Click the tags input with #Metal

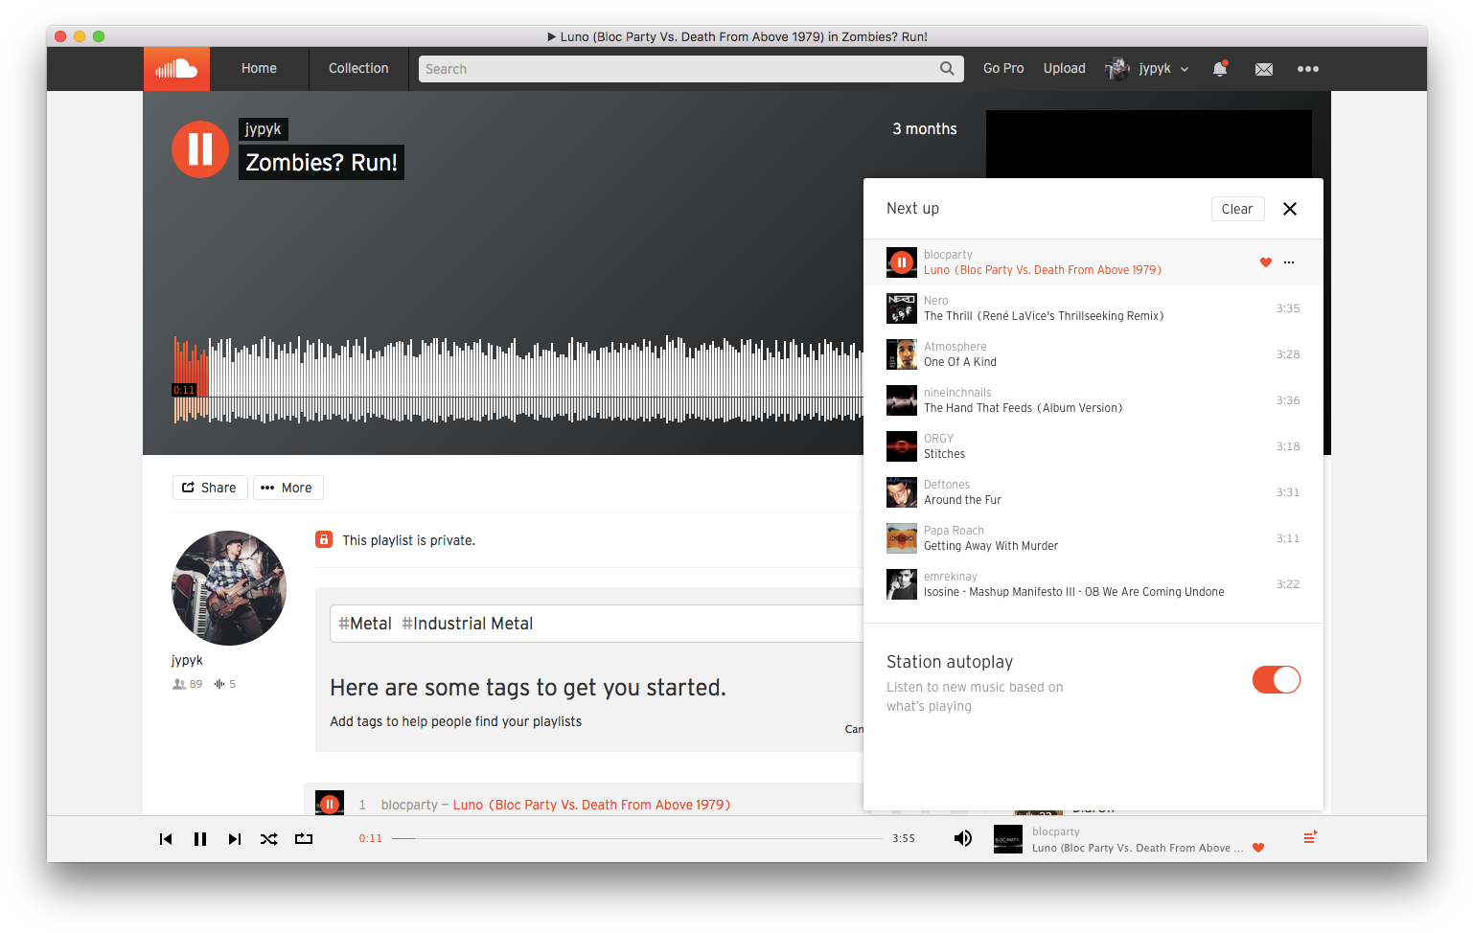pos(596,624)
